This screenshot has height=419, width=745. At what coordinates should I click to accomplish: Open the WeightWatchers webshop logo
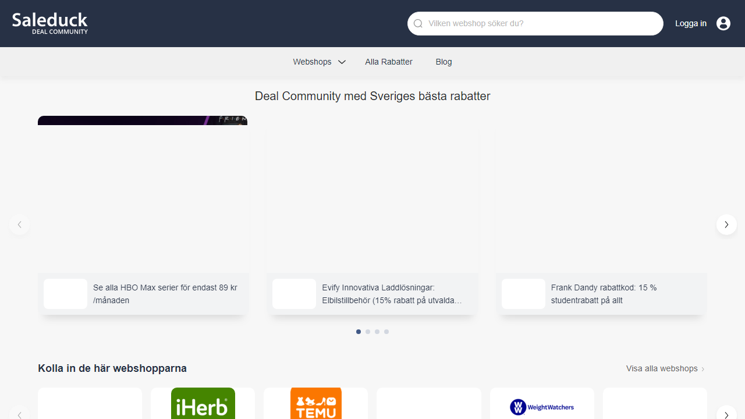point(542,407)
